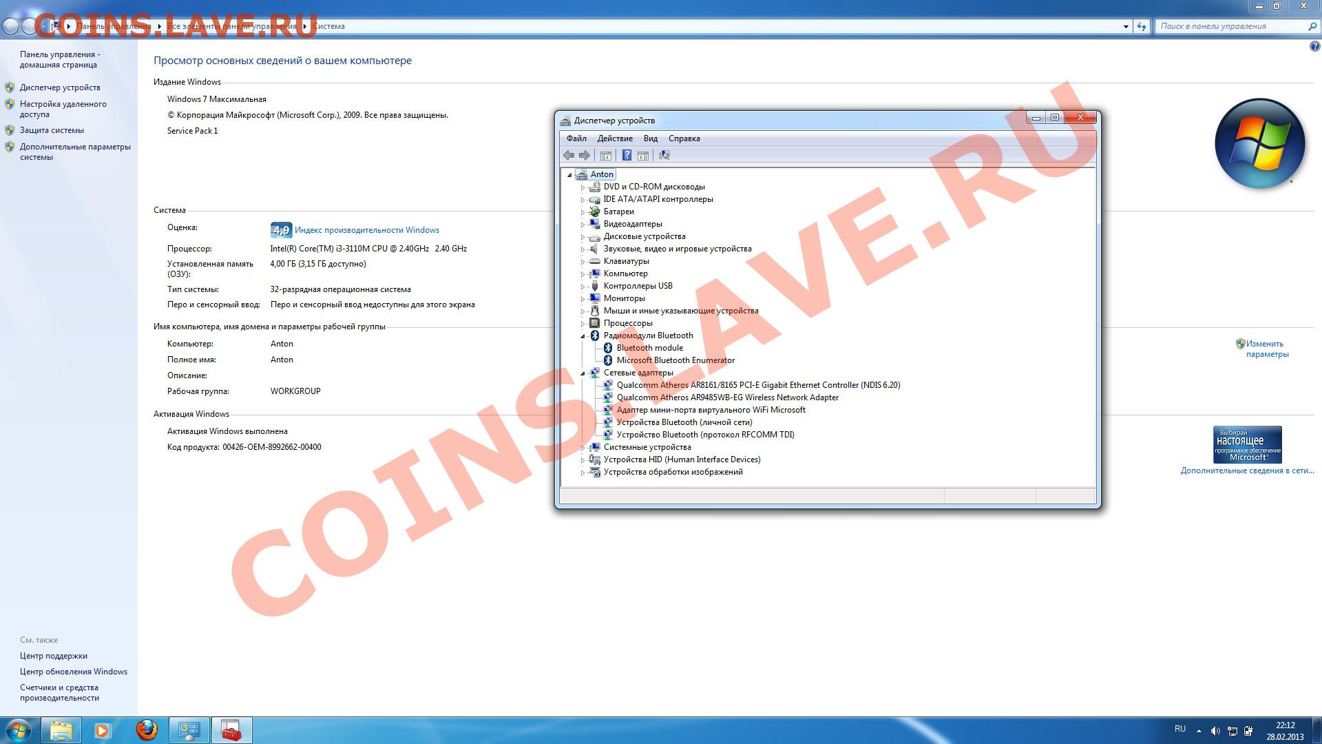Image resolution: width=1322 pixels, height=744 pixels.
Task: Select Адаптер мини-порта виртуального WiFi Microsoft row
Action: coord(711,410)
